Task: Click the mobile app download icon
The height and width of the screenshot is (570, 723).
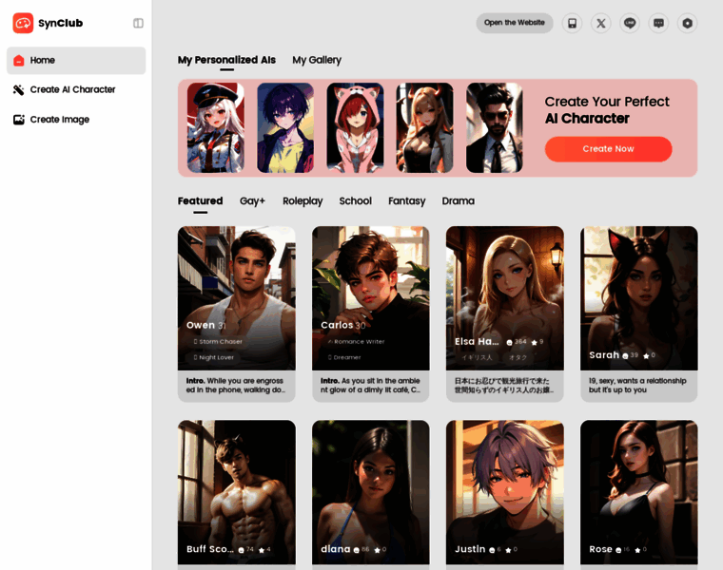Action: [x=572, y=23]
